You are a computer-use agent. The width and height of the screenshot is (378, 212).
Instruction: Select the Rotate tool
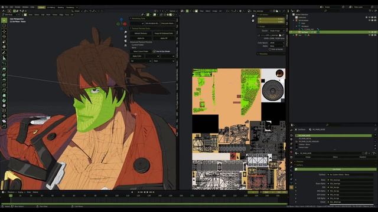click(x=4, y=37)
